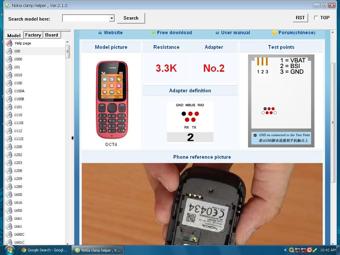Click the Free download arrow icon
The width and height of the screenshot is (340, 255).
coord(153,33)
